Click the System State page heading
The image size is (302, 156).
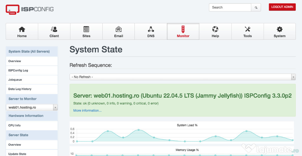click(96, 49)
